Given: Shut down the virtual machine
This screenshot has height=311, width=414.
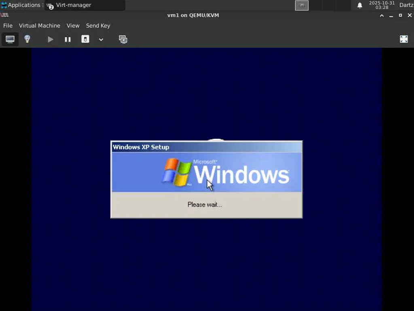Looking at the screenshot, I should coord(85,39).
